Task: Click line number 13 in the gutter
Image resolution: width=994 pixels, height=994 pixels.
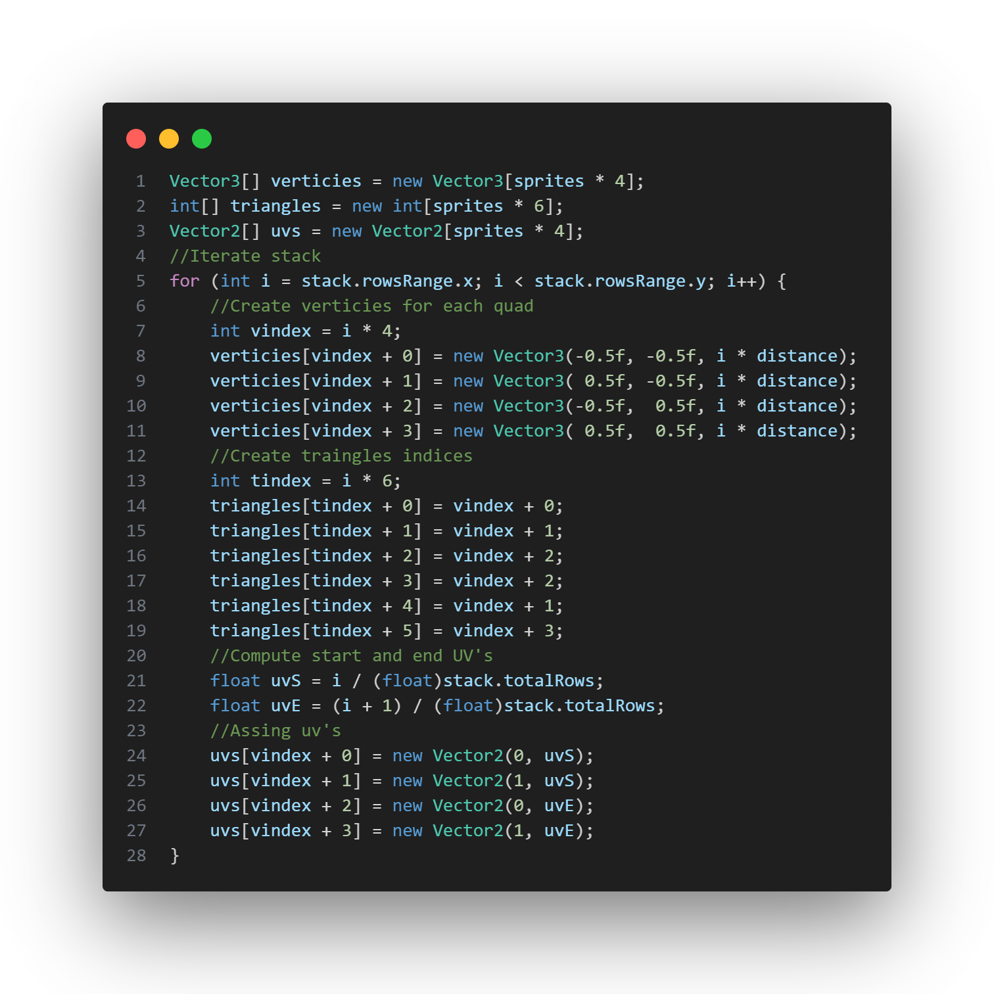Action: [x=136, y=481]
